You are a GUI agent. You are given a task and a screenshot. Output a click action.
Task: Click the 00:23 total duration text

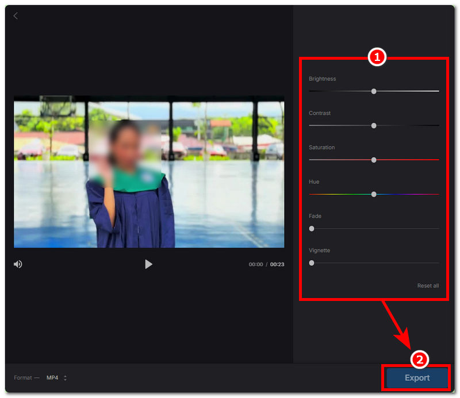277,265
